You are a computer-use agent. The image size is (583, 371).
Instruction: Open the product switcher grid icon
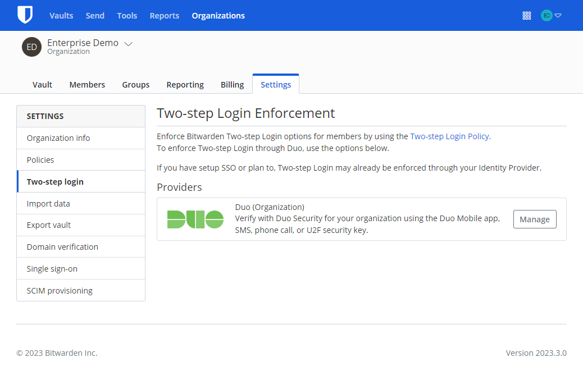point(527,15)
